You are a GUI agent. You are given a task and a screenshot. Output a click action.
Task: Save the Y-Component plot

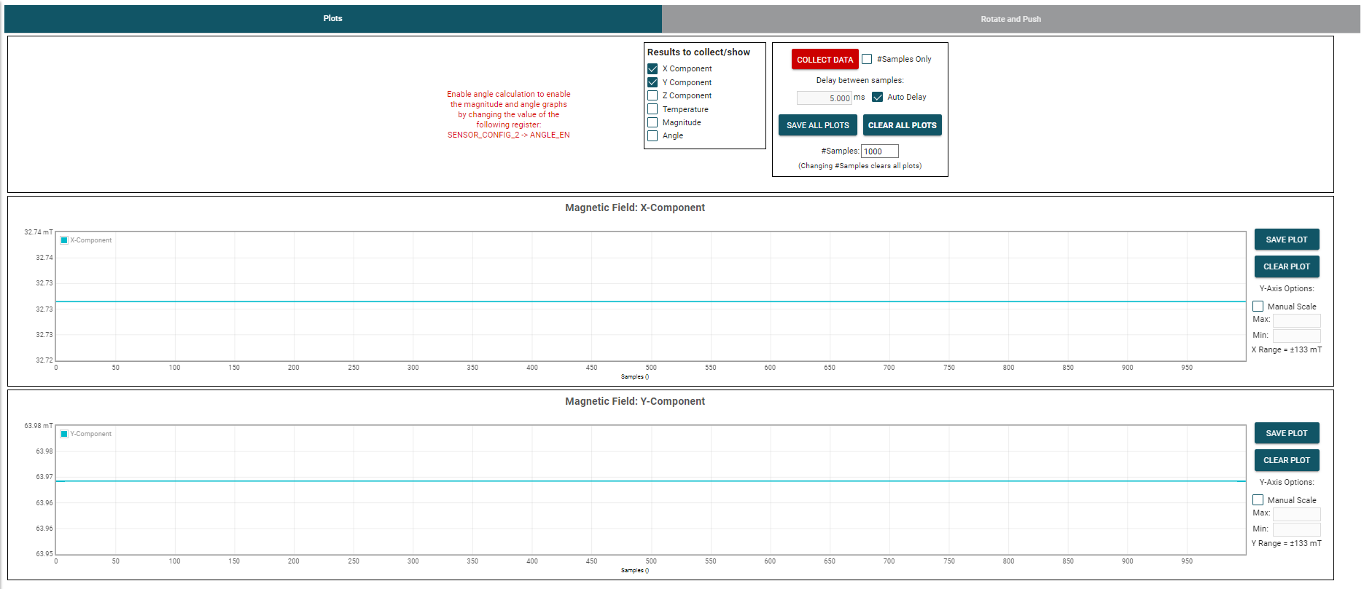click(x=1287, y=433)
